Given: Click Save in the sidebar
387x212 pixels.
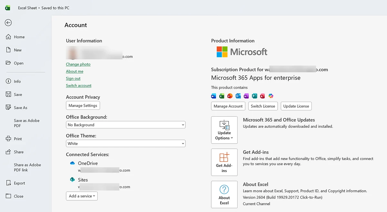Looking at the screenshot, I should 18,95.
